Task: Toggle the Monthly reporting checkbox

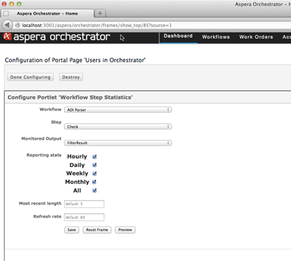Action: click(94, 182)
